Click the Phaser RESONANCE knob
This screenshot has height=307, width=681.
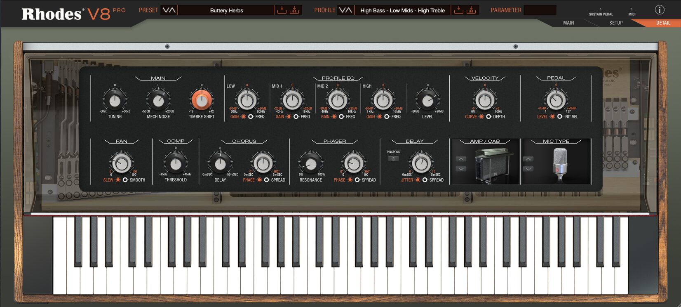pyautogui.click(x=310, y=164)
